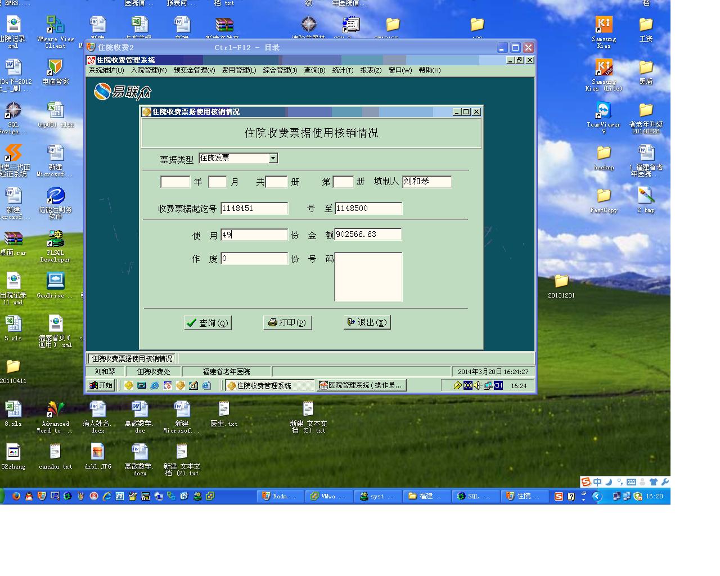Click the 52zheng desktop icon
Image resolution: width=720 pixels, height=576 pixels.
point(13,456)
